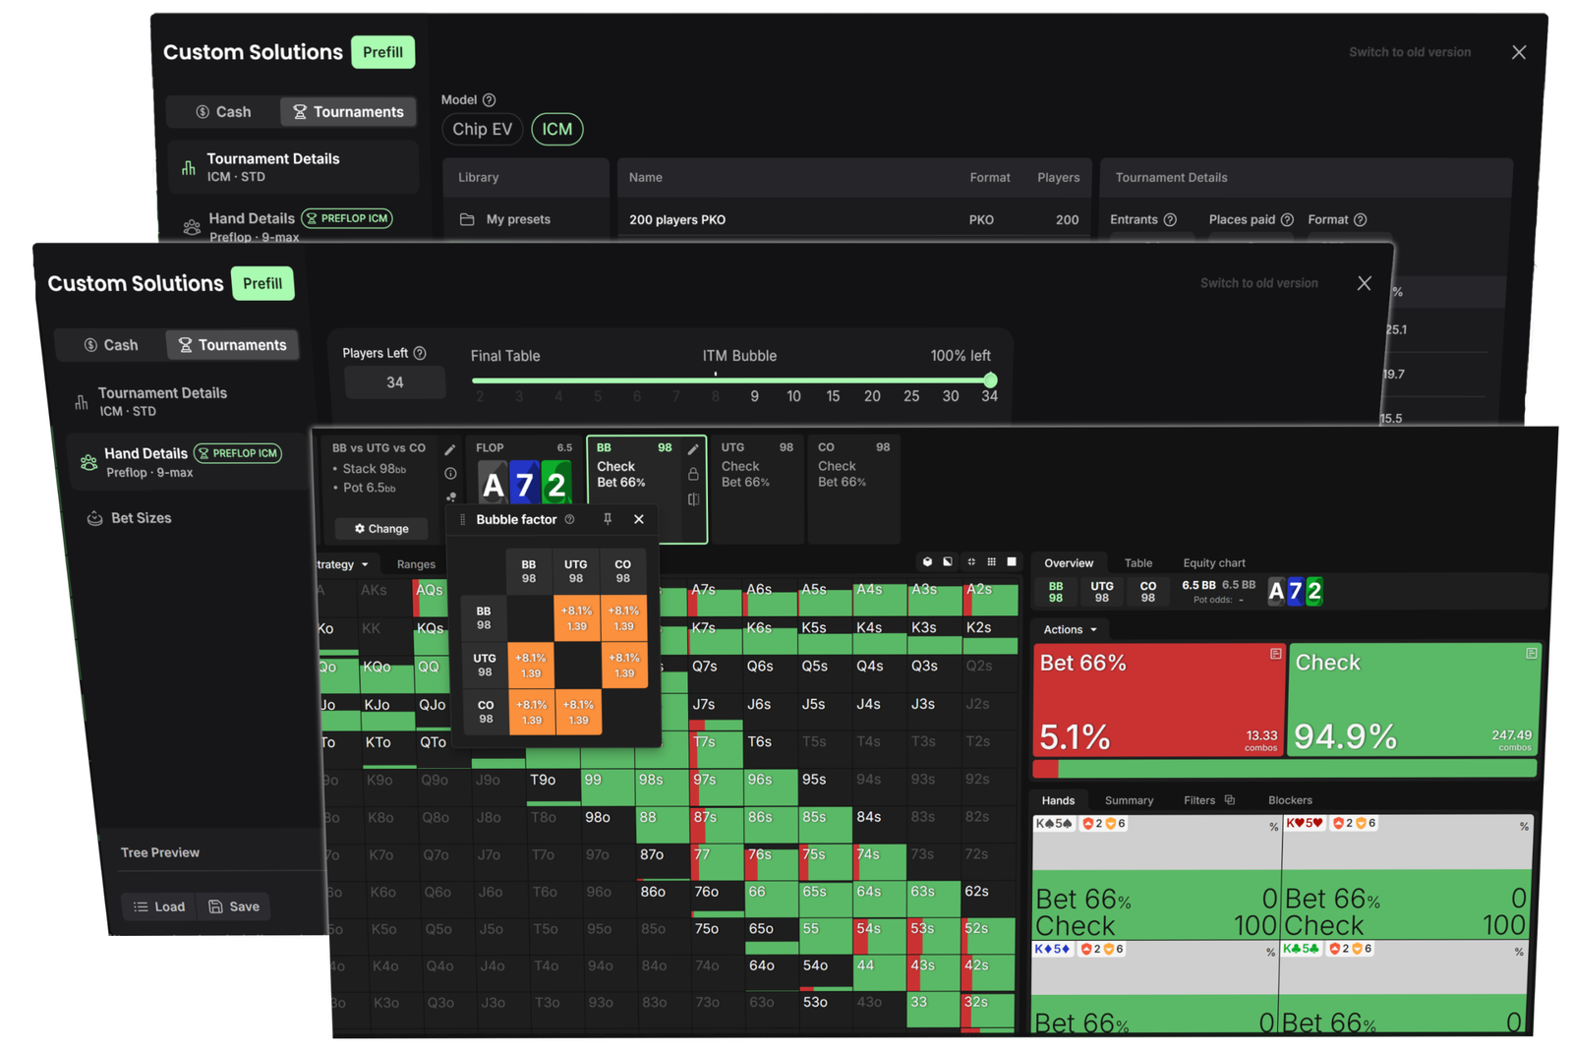Viewport: 1573px width, 1049px height.
Task: Click the red Bet 66% action tile
Action: click(x=1158, y=700)
